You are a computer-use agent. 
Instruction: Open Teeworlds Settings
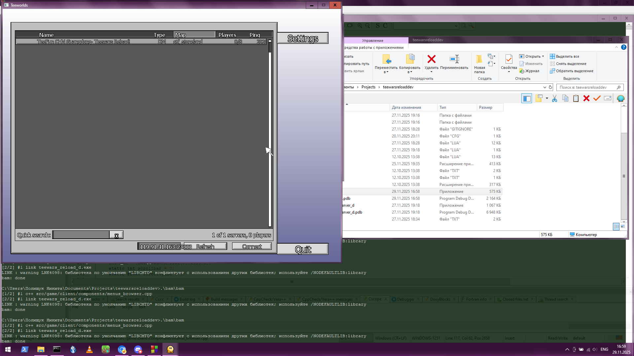pos(302,38)
